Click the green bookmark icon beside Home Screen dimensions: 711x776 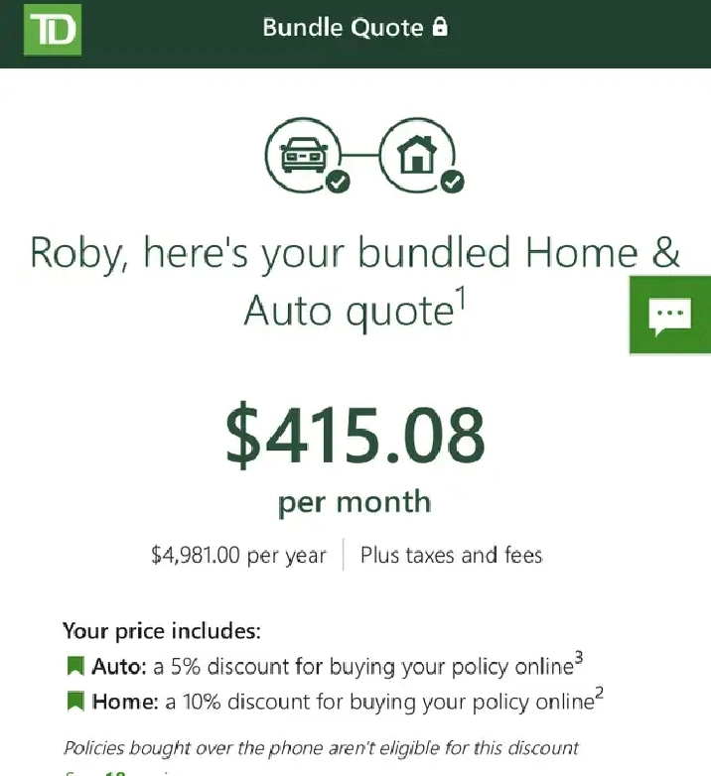[75, 702]
